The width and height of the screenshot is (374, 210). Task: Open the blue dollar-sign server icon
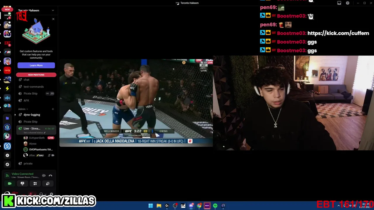7,146
